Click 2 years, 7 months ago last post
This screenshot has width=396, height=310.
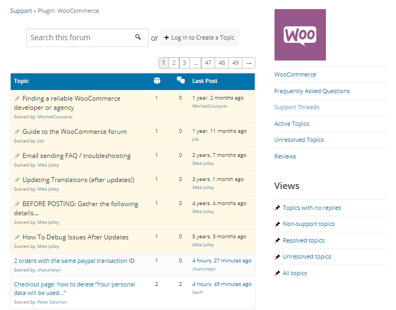tap(219, 155)
